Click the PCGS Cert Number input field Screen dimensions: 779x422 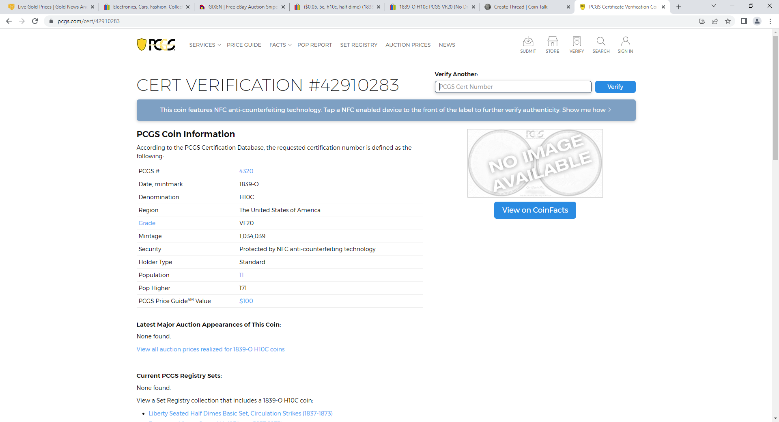click(513, 87)
